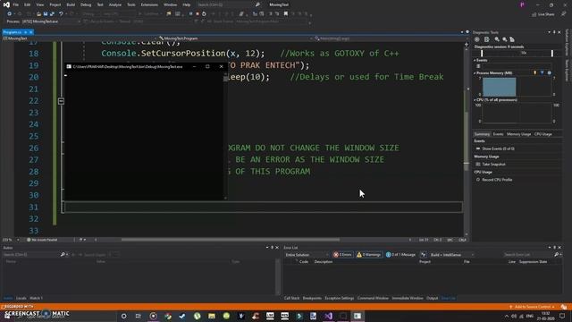Switch to the Watch 1 tab
The width and height of the screenshot is (572, 322).
click(36, 298)
